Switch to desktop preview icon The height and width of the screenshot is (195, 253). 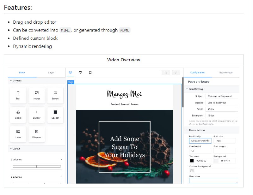coord(80,73)
